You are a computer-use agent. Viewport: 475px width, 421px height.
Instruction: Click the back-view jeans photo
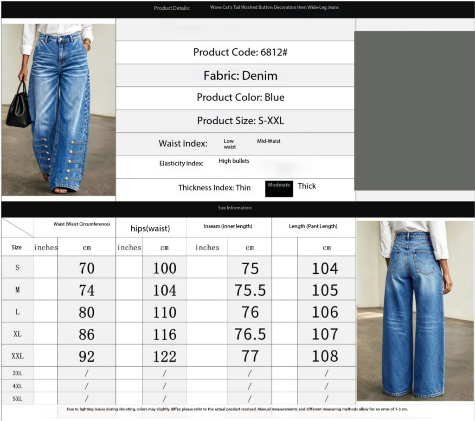(x=415, y=311)
